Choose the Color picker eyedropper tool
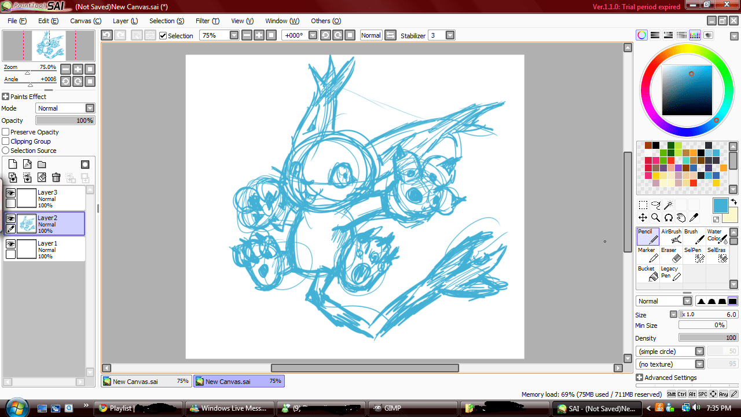The width and height of the screenshot is (741, 417). pyautogui.click(x=694, y=218)
